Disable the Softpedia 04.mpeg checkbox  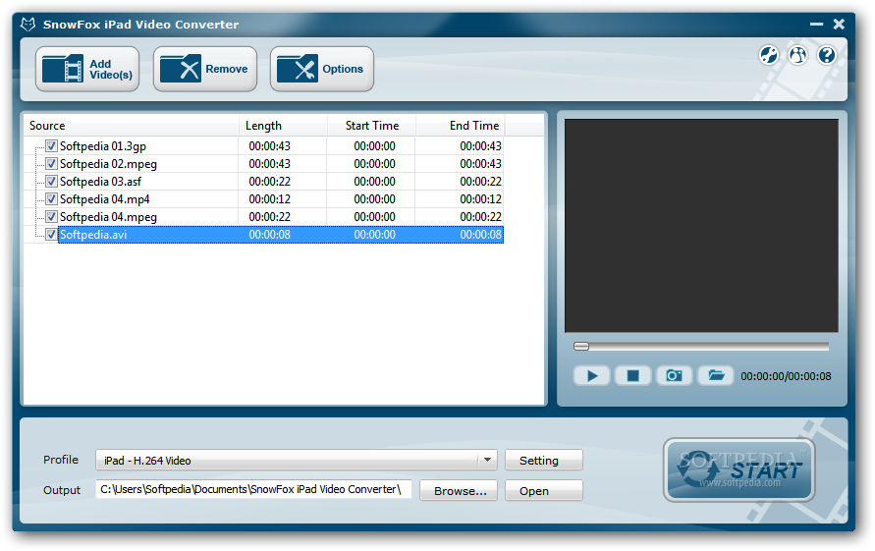coord(51,217)
